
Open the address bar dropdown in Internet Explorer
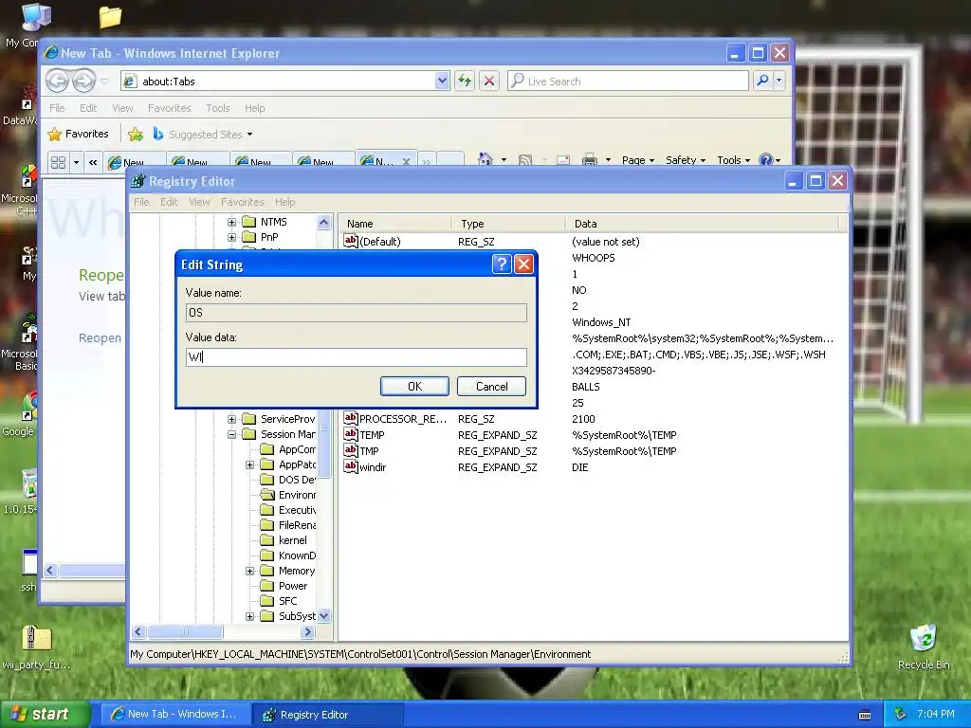pyautogui.click(x=442, y=82)
